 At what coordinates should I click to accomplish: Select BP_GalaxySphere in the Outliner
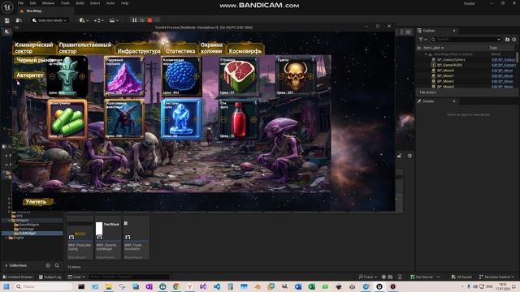(x=451, y=59)
